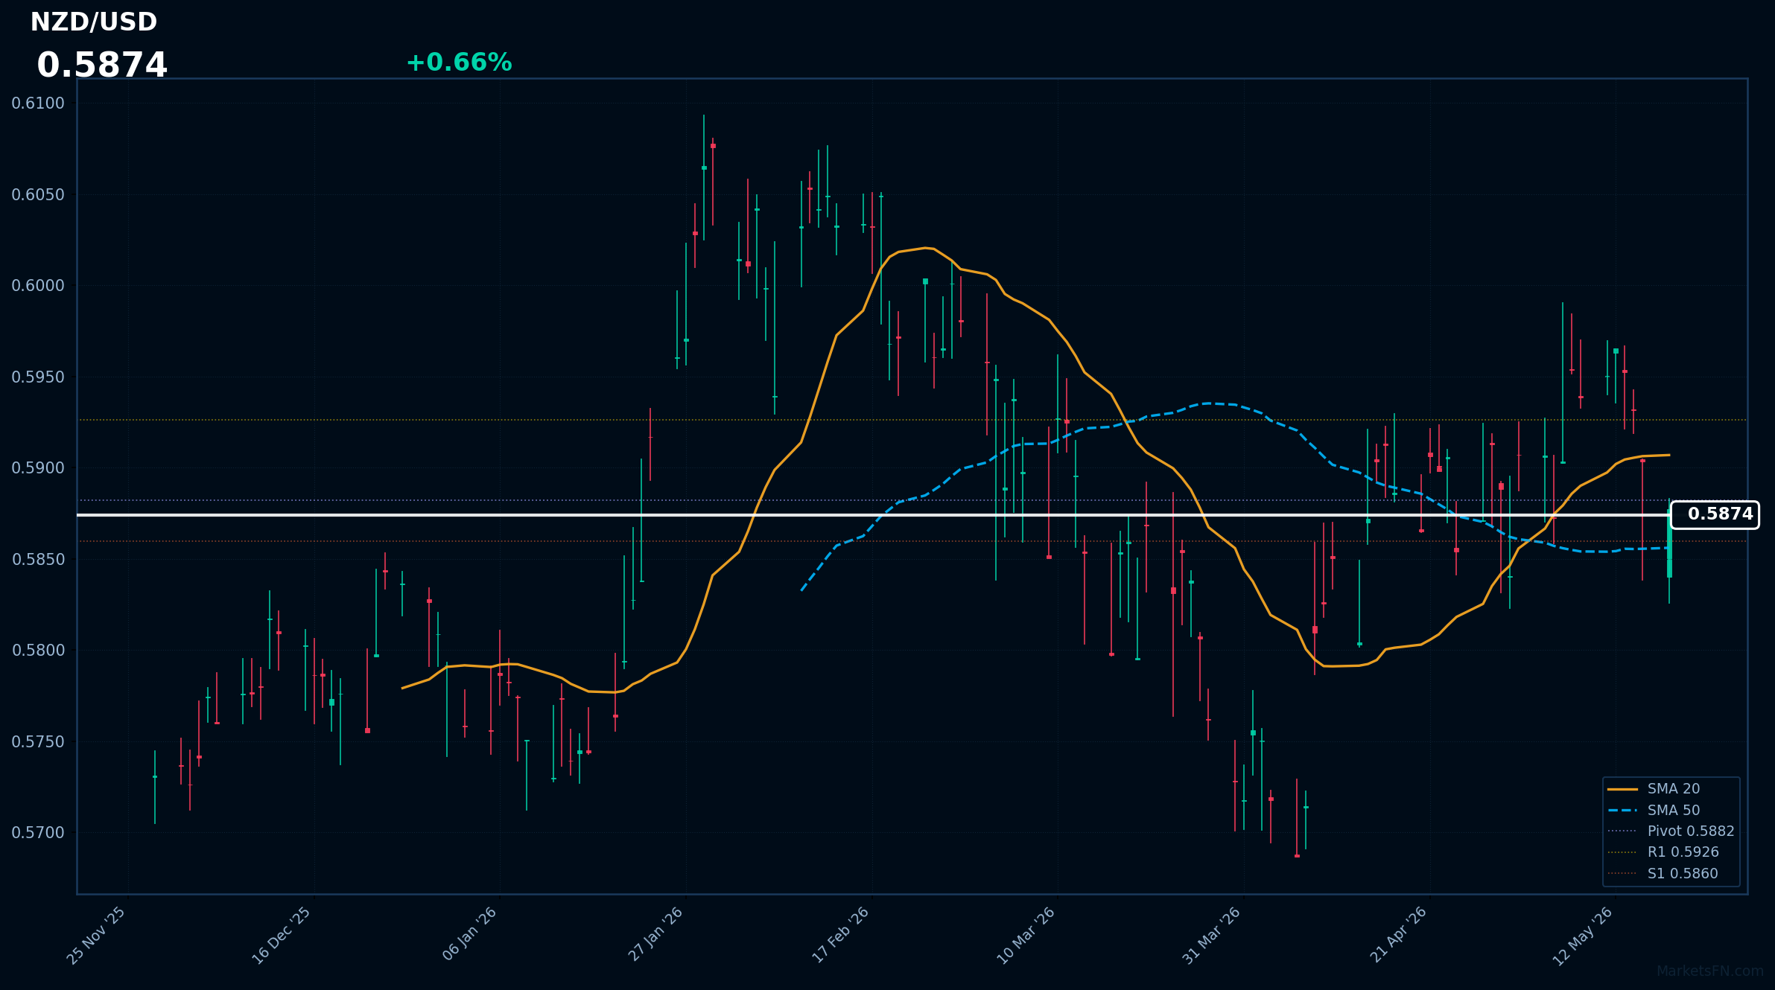Image resolution: width=1775 pixels, height=990 pixels.
Task: Click the 0.5850 y-axis label
Action: 38,560
